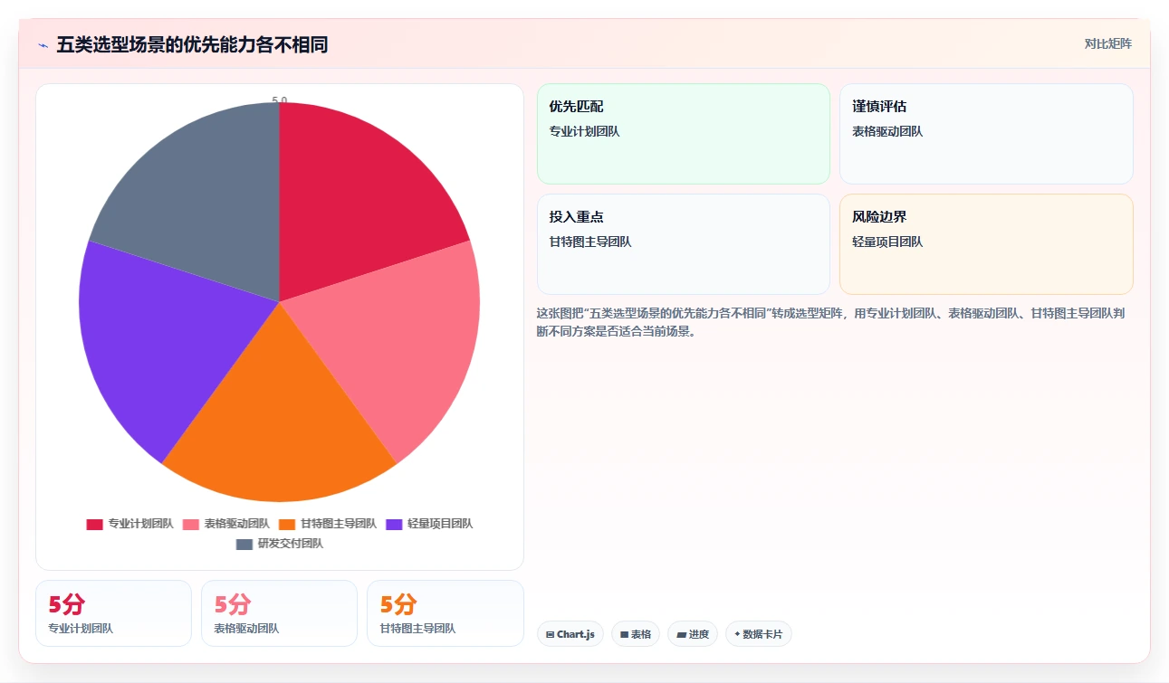Toggle the 表格驱动团队 legend color box
The width and height of the screenshot is (1169, 683).
(x=191, y=524)
